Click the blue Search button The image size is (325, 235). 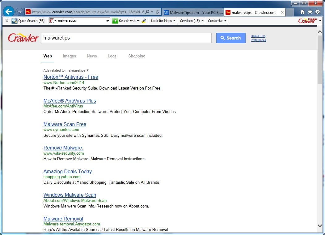(231, 38)
